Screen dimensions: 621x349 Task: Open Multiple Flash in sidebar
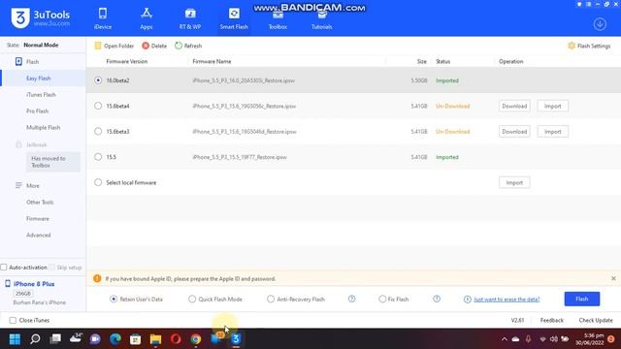point(43,127)
